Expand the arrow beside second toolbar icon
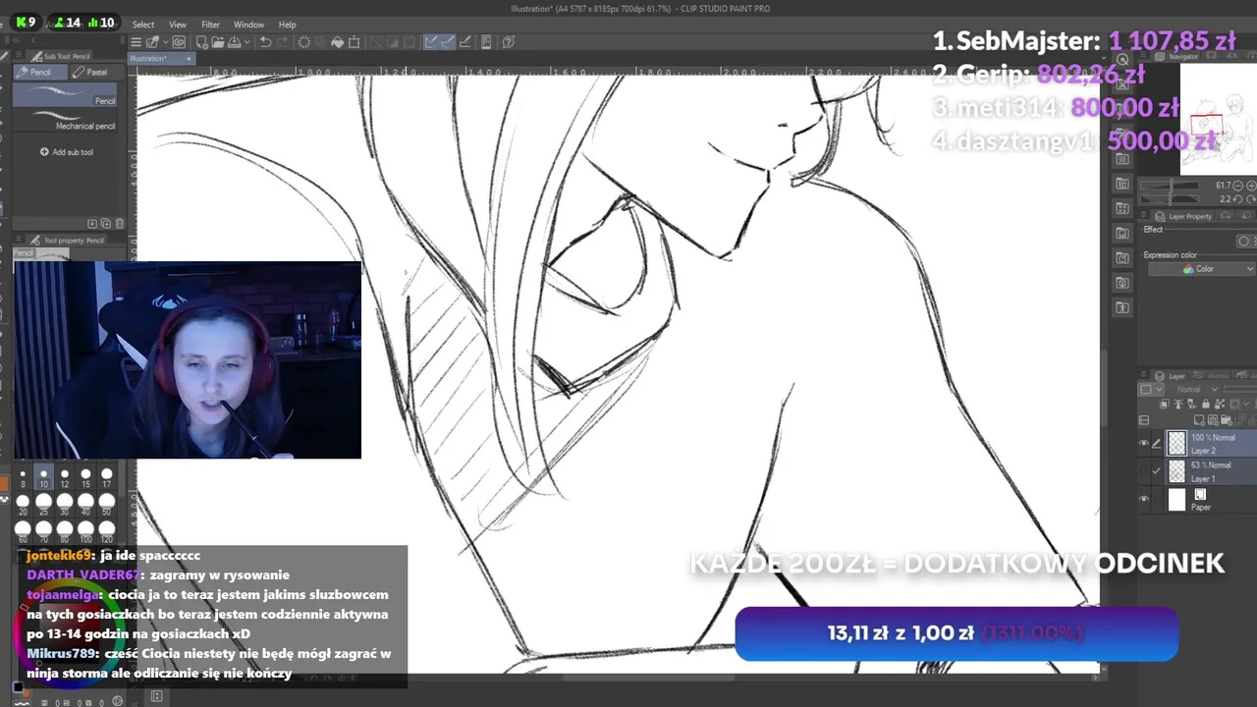Viewport: 1257px width, 707px height. point(166,42)
